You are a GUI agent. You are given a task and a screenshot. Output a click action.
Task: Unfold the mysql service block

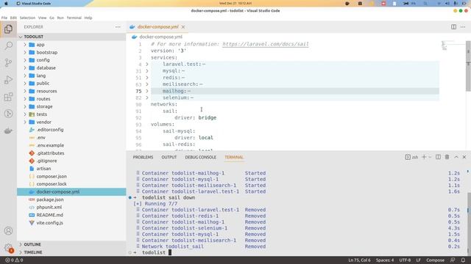[147, 71]
